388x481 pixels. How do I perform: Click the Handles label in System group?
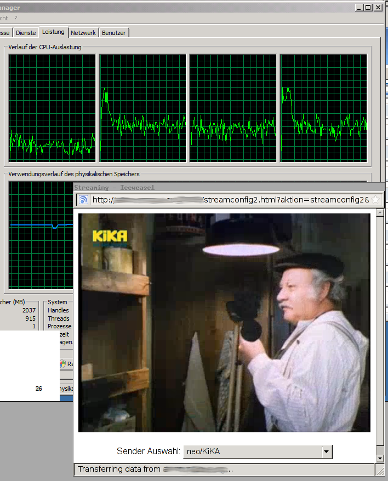[x=58, y=310]
